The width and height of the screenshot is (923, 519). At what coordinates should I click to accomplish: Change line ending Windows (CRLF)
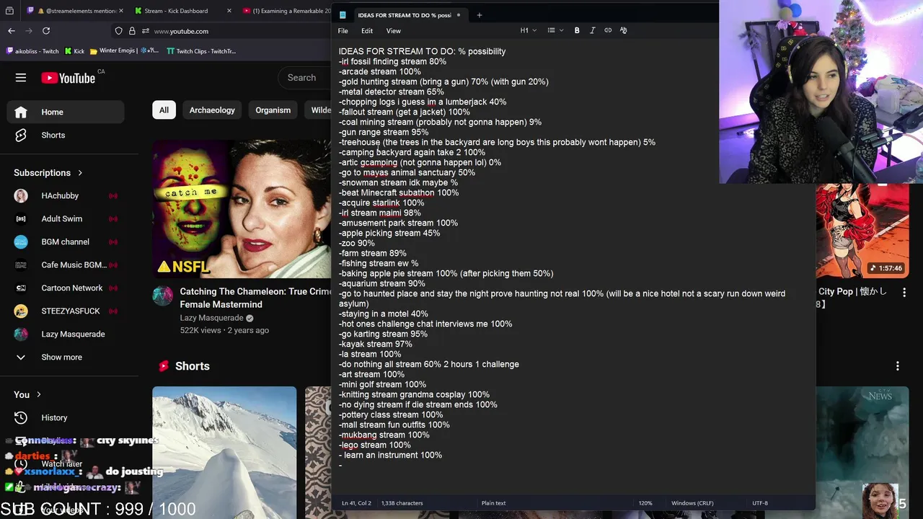[x=692, y=503]
